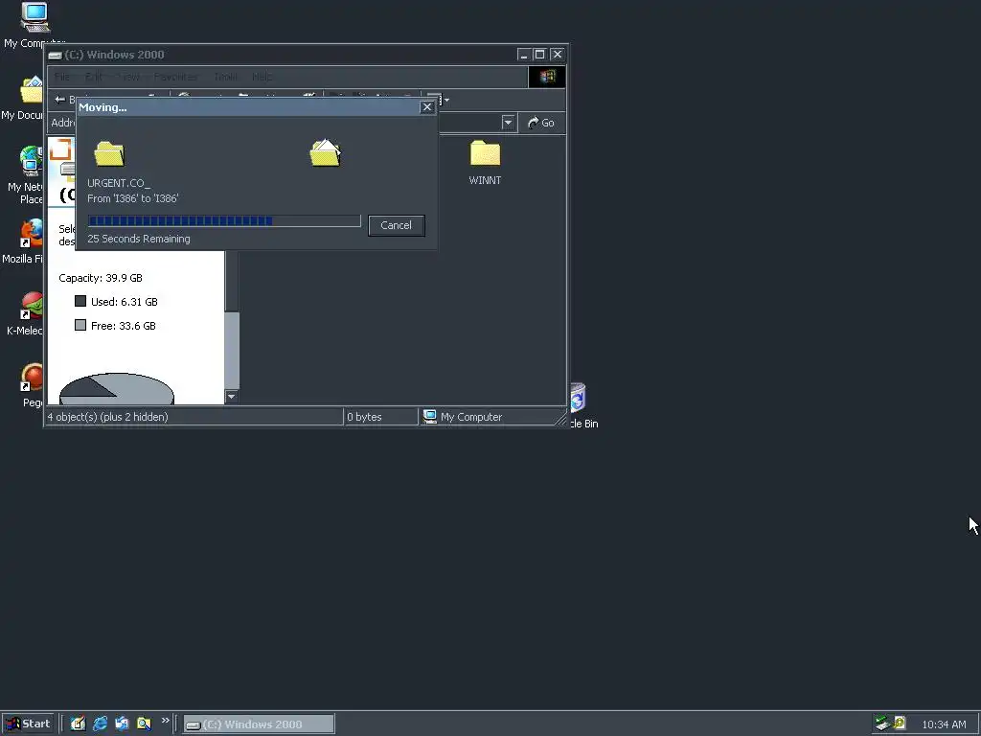
Task: Click the network tray icon
Action: (x=882, y=724)
